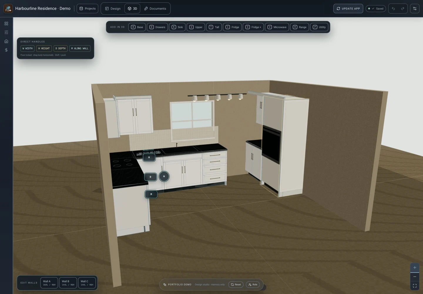The height and width of the screenshot is (294, 423).
Task: Click the round W handle on the cabinet
Action: click(x=164, y=176)
